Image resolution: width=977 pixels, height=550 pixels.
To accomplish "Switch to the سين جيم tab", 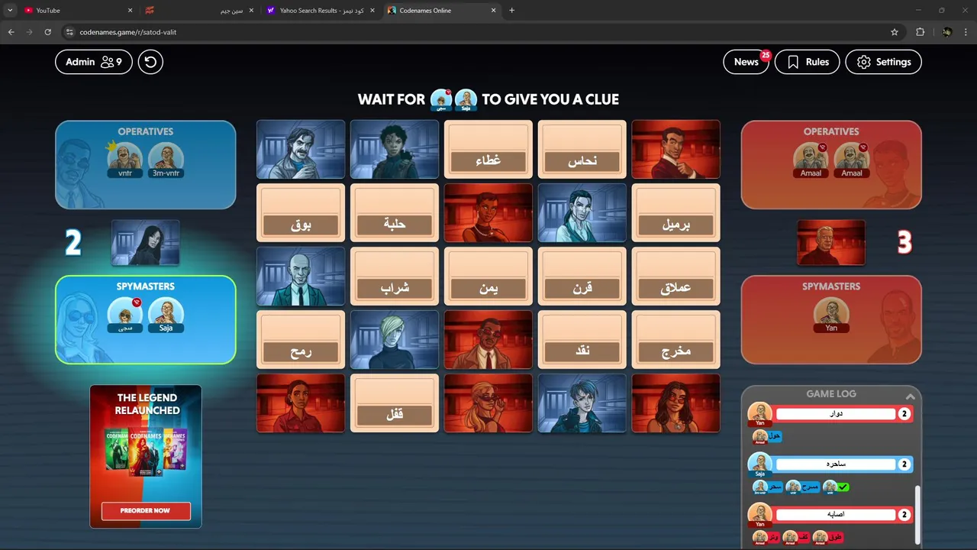I will pyautogui.click(x=198, y=11).
